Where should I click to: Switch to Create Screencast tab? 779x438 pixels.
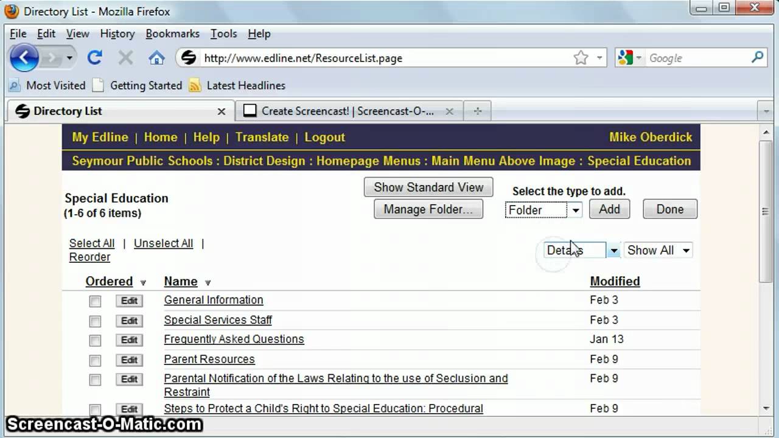(x=348, y=111)
